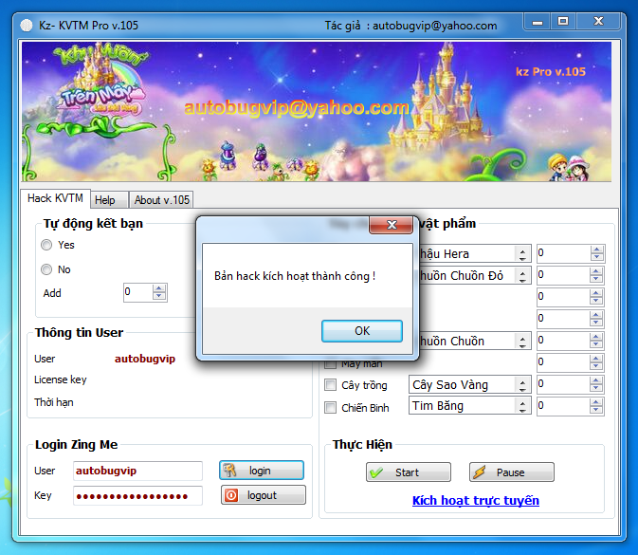The height and width of the screenshot is (555, 638).
Task: Toggle the May mắn checkbox
Action: coord(331,363)
